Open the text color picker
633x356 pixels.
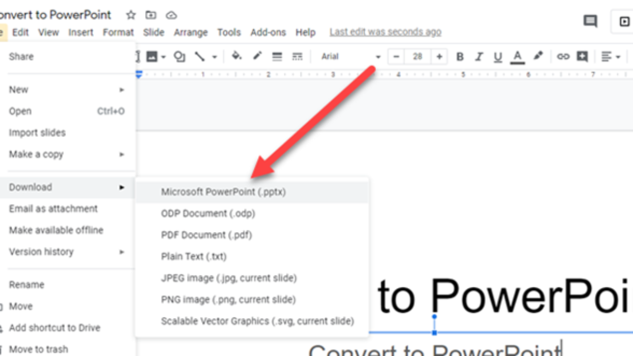517,56
